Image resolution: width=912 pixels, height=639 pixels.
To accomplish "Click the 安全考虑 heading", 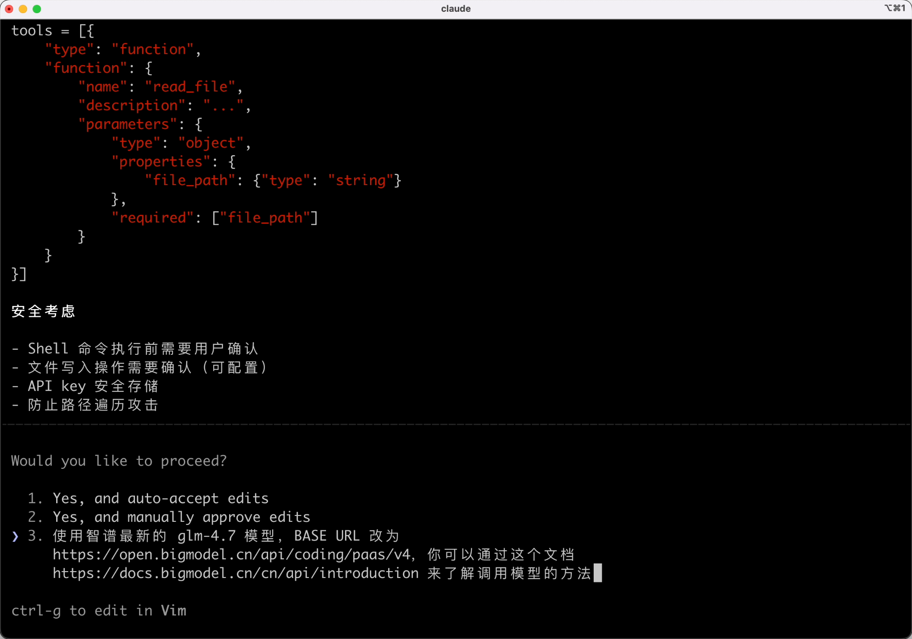I will pyautogui.click(x=43, y=311).
